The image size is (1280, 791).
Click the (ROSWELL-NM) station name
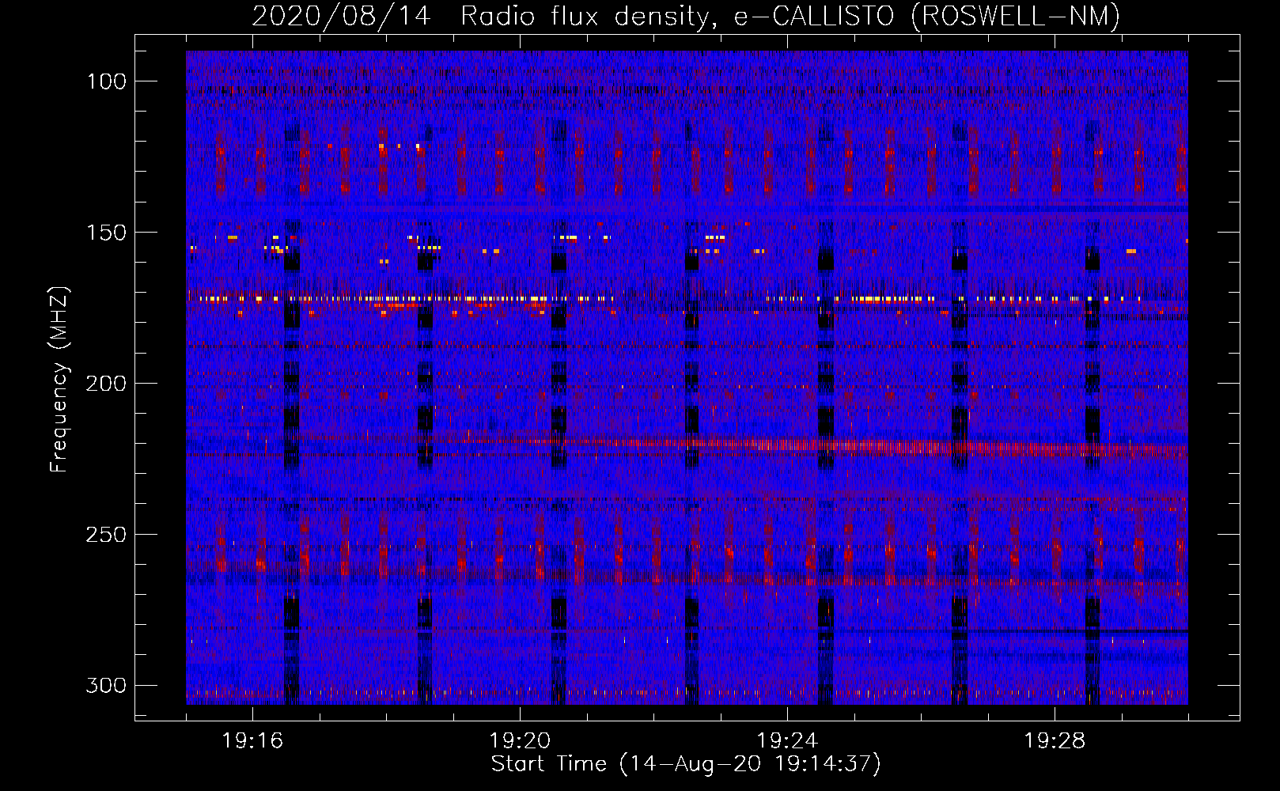tap(1016, 16)
